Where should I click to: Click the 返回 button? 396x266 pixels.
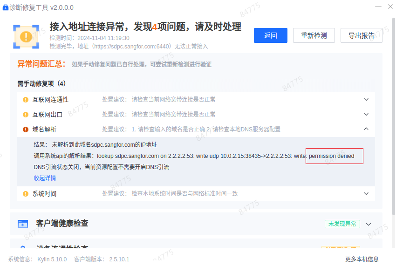270,35
